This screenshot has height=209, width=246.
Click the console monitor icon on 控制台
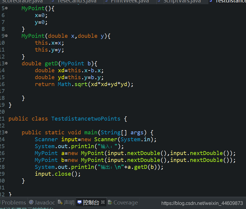coord(79,202)
